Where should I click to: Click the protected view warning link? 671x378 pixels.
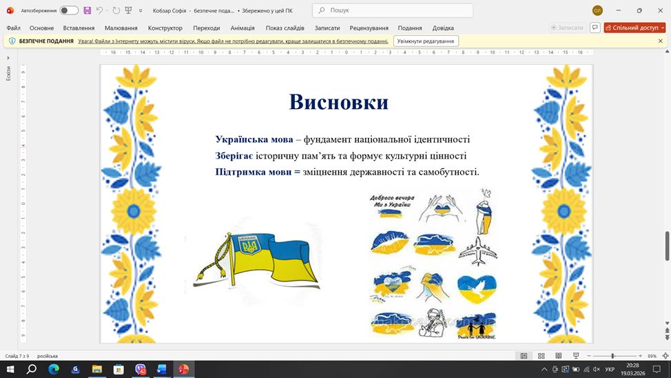[x=233, y=41]
